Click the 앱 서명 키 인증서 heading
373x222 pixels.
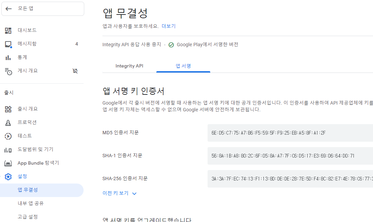pos(133,91)
